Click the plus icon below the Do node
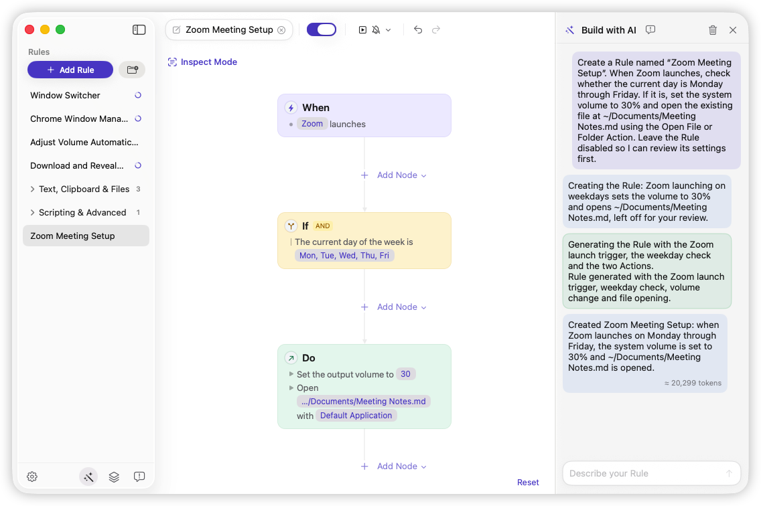This screenshot has width=761, height=506. (x=364, y=467)
